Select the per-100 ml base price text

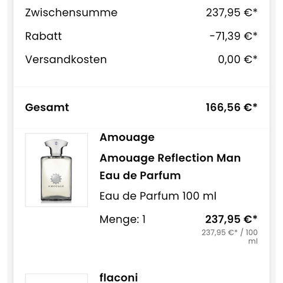[229, 236]
